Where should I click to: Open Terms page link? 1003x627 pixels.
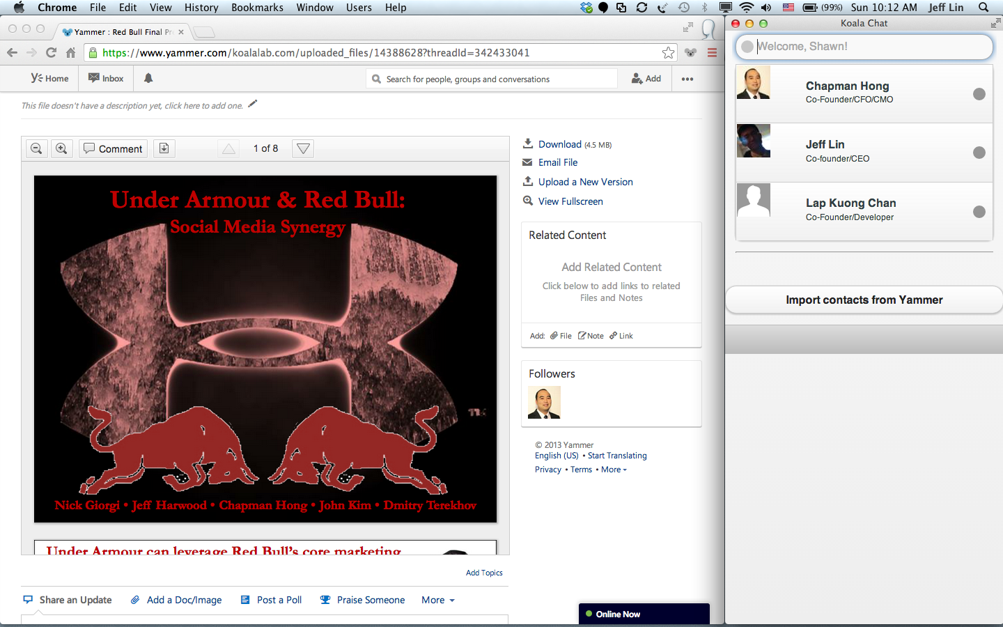pos(581,470)
